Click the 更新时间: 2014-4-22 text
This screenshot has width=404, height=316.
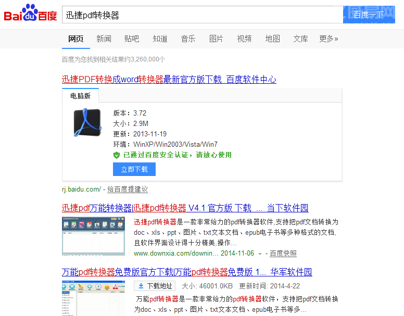point(270,286)
